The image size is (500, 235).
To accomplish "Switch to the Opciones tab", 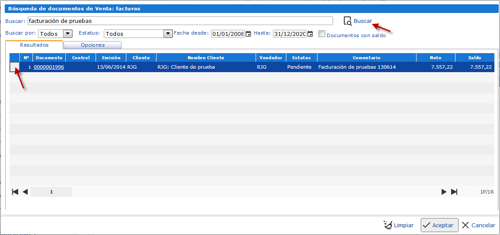I will [x=93, y=45].
